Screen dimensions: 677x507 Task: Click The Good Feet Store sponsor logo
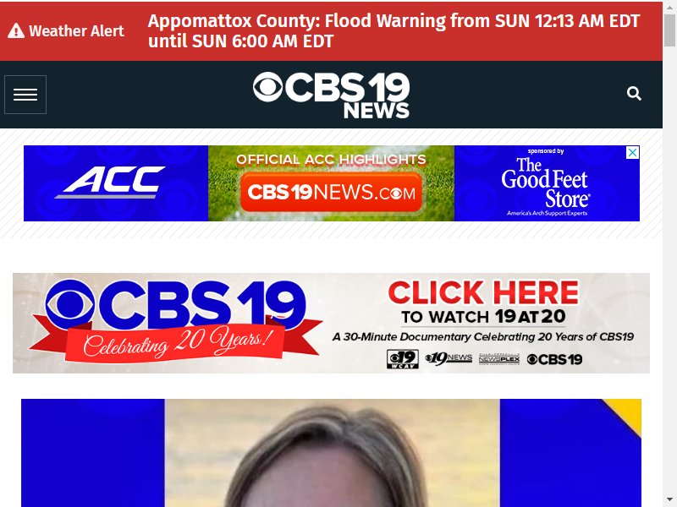546,184
